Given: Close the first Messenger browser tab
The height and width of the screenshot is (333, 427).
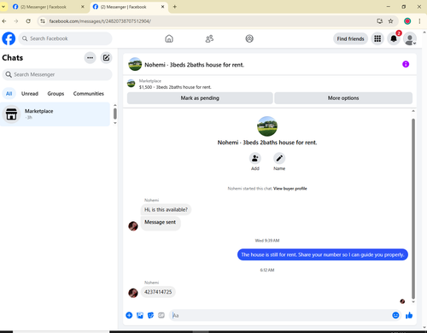Looking at the screenshot, I should (83, 7).
